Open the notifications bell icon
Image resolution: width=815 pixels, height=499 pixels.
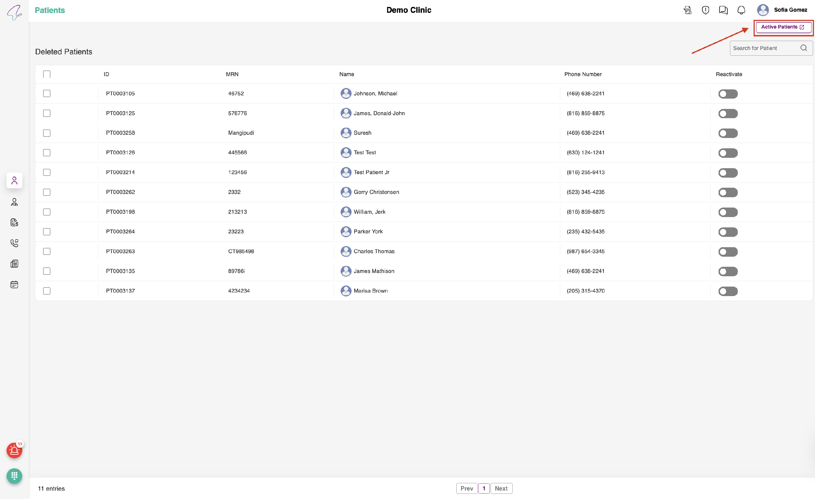[x=741, y=10]
